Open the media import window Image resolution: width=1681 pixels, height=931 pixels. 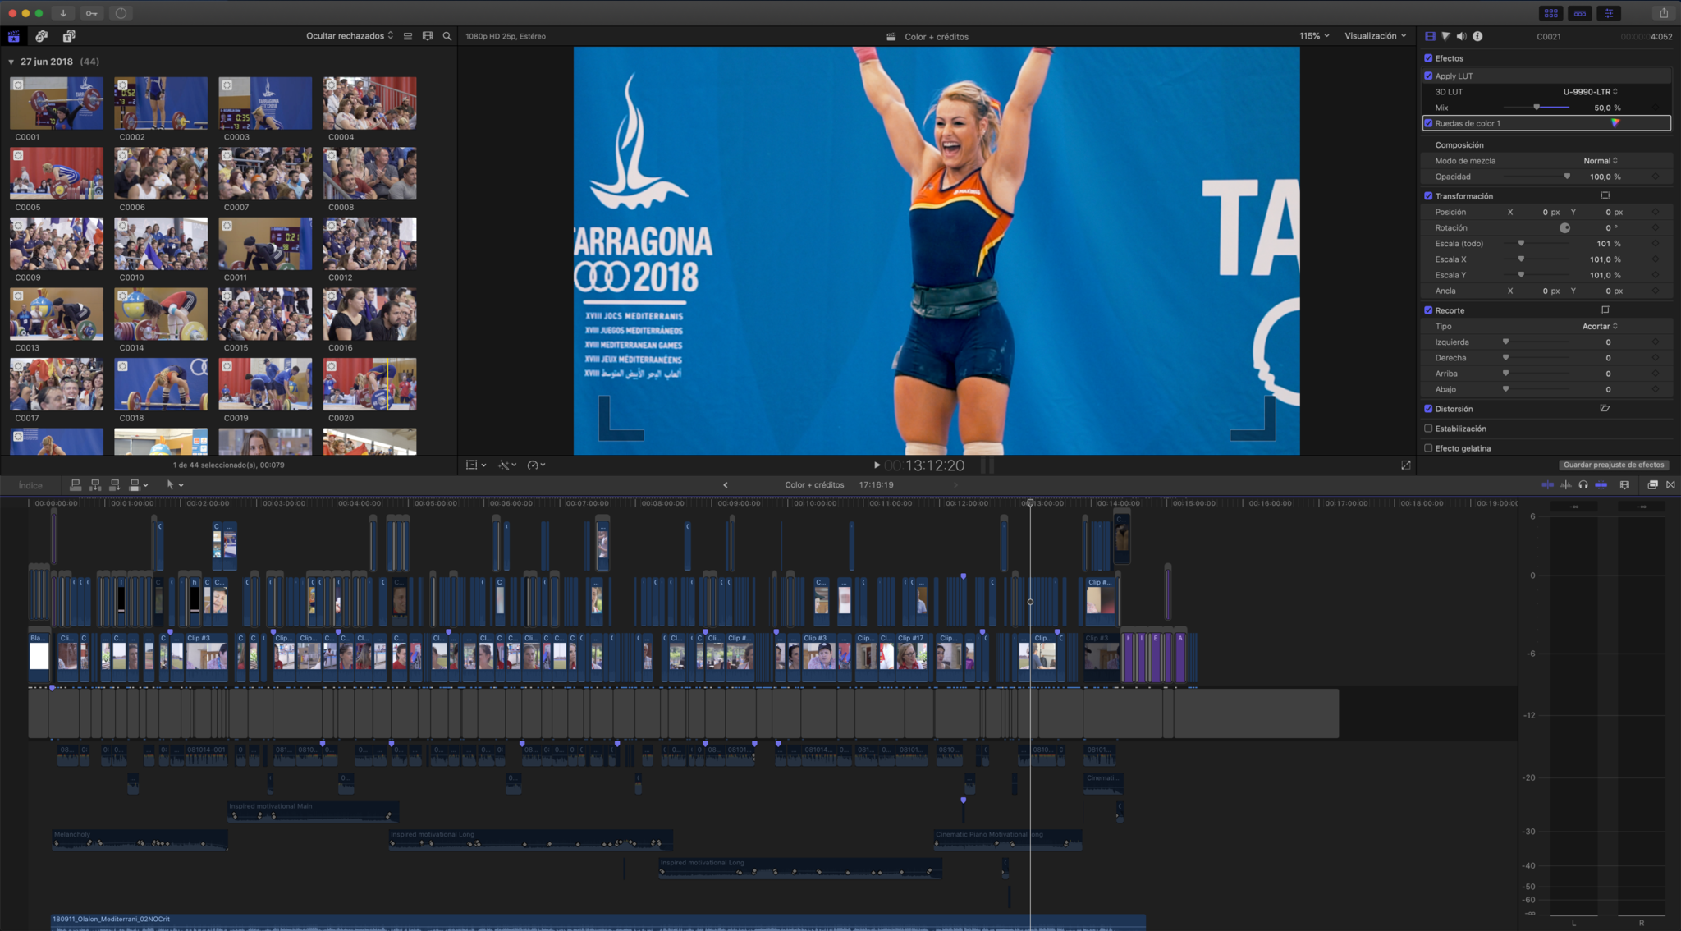click(63, 13)
